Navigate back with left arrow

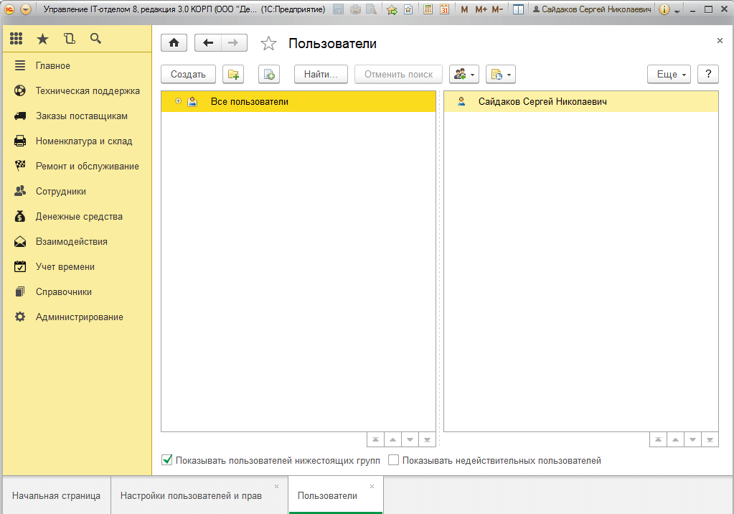pos(208,43)
